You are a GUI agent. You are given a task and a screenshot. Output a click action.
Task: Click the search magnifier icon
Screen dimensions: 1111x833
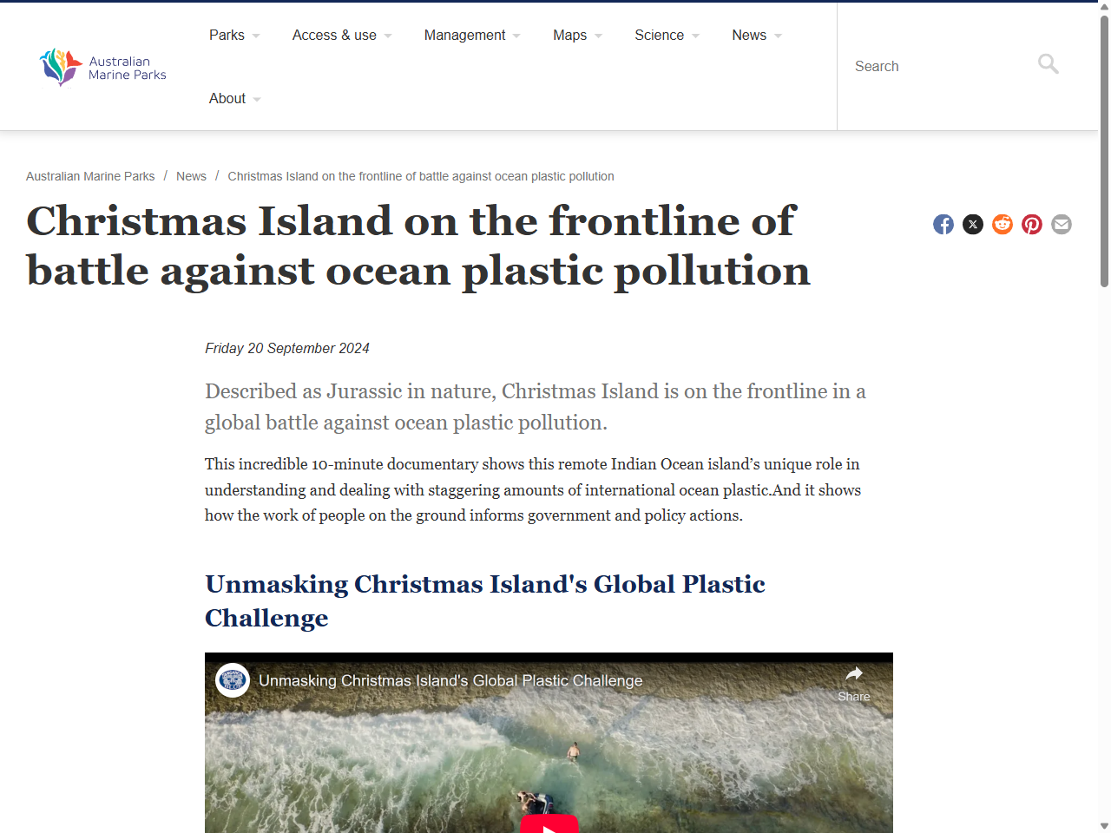pos(1048,64)
